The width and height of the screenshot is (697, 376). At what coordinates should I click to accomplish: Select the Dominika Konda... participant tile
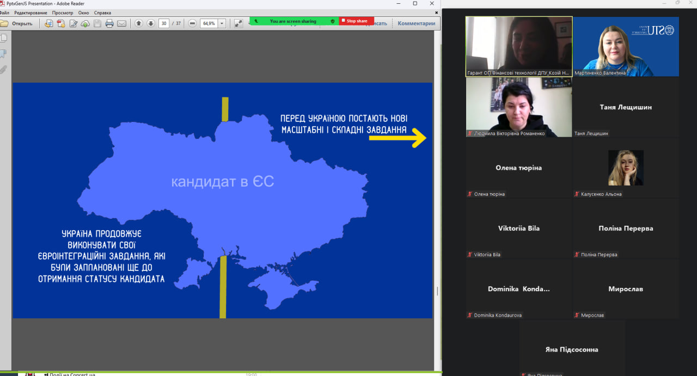(x=519, y=289)
